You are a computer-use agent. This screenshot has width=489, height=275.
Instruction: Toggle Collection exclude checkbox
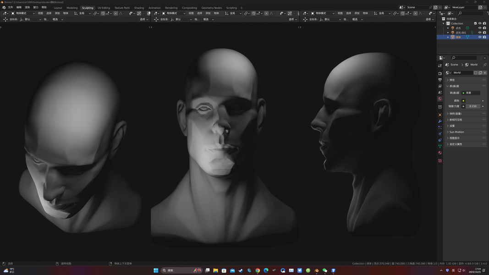[475, 23]
